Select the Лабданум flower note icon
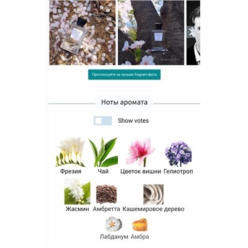 [114, 224]
